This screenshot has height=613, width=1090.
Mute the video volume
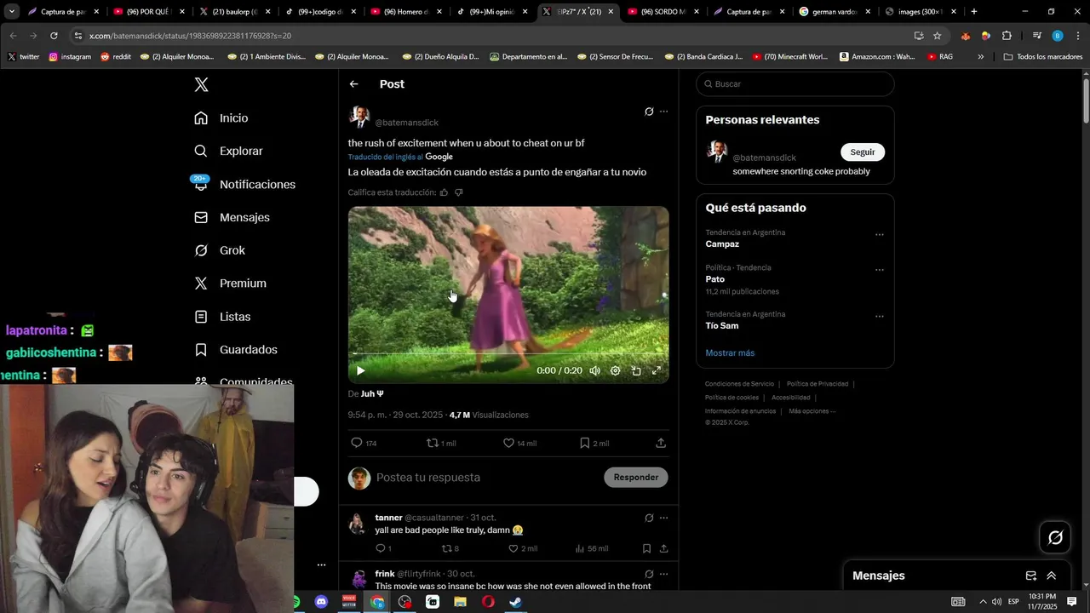click(594, 370)
